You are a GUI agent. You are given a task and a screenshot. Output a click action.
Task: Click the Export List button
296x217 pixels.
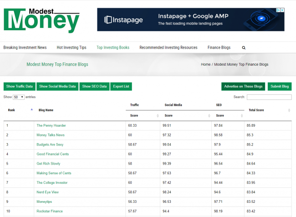[x=121, y=86]
